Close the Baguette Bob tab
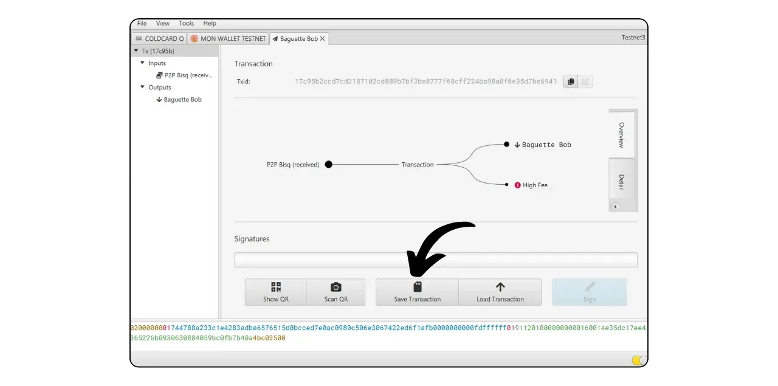The width and height of the screenshot is (778, 386). coord(323,39)
